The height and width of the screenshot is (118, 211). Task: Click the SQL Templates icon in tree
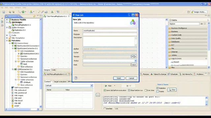pyautogui.click(x=10, y=38)
